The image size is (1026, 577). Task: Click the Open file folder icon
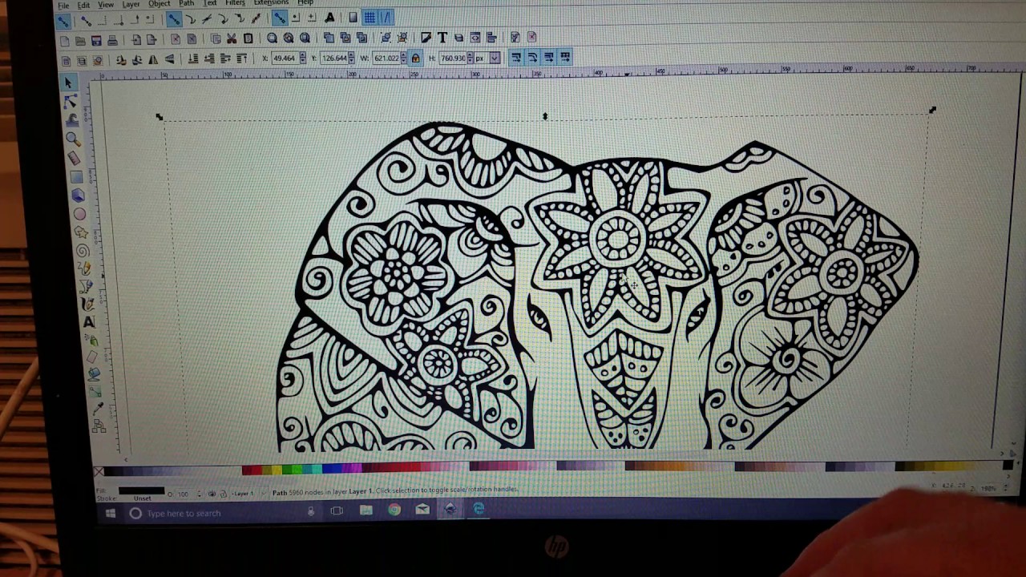pos(80,39)
